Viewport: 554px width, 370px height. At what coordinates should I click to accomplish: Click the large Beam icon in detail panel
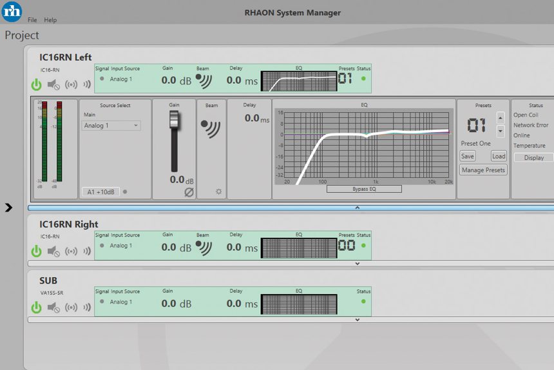coord(211,129)
